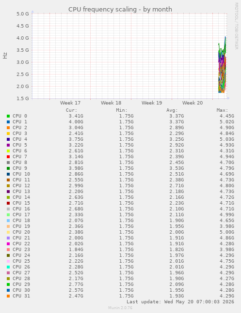Click the Min: column header
Viewport: 241px width, 313px height.
point(122,110)
